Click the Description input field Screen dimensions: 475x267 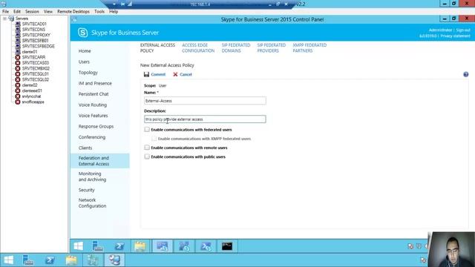[x=205, y=119]
